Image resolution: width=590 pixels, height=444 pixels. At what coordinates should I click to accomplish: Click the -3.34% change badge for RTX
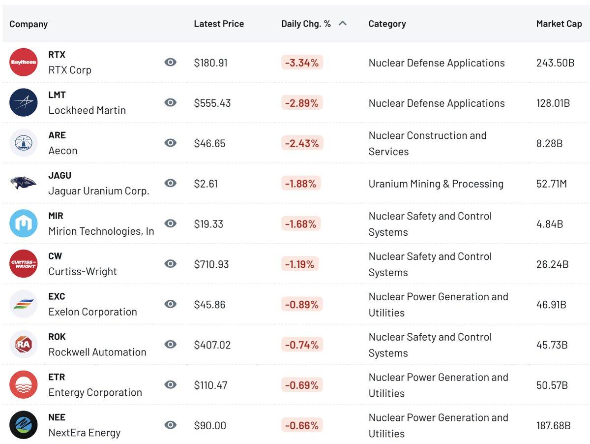coord(301,62)
